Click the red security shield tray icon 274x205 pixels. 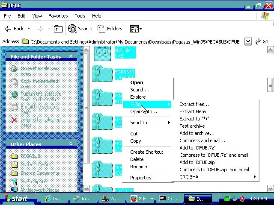242,198
